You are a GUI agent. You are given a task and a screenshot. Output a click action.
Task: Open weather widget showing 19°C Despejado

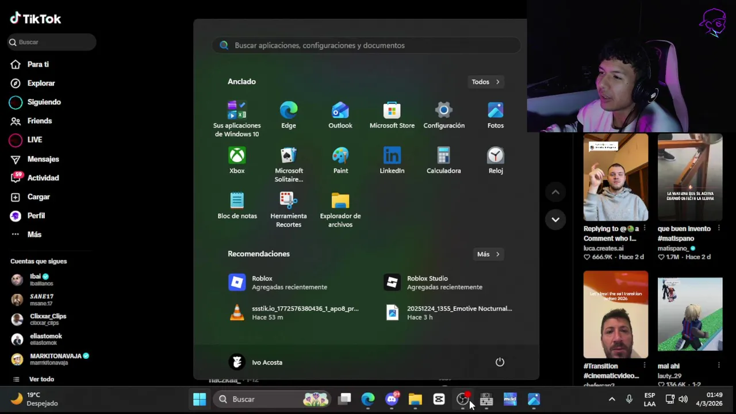point(34,399)
